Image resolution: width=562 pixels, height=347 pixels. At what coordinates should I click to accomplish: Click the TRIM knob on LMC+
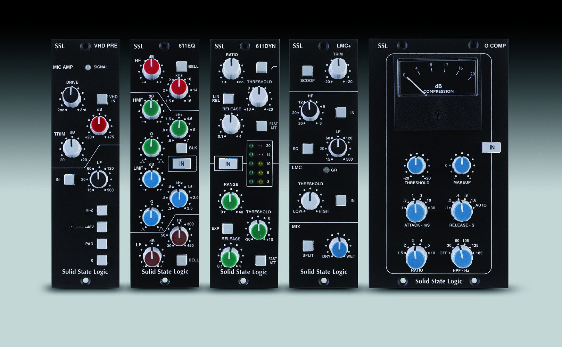coord(338,68)
